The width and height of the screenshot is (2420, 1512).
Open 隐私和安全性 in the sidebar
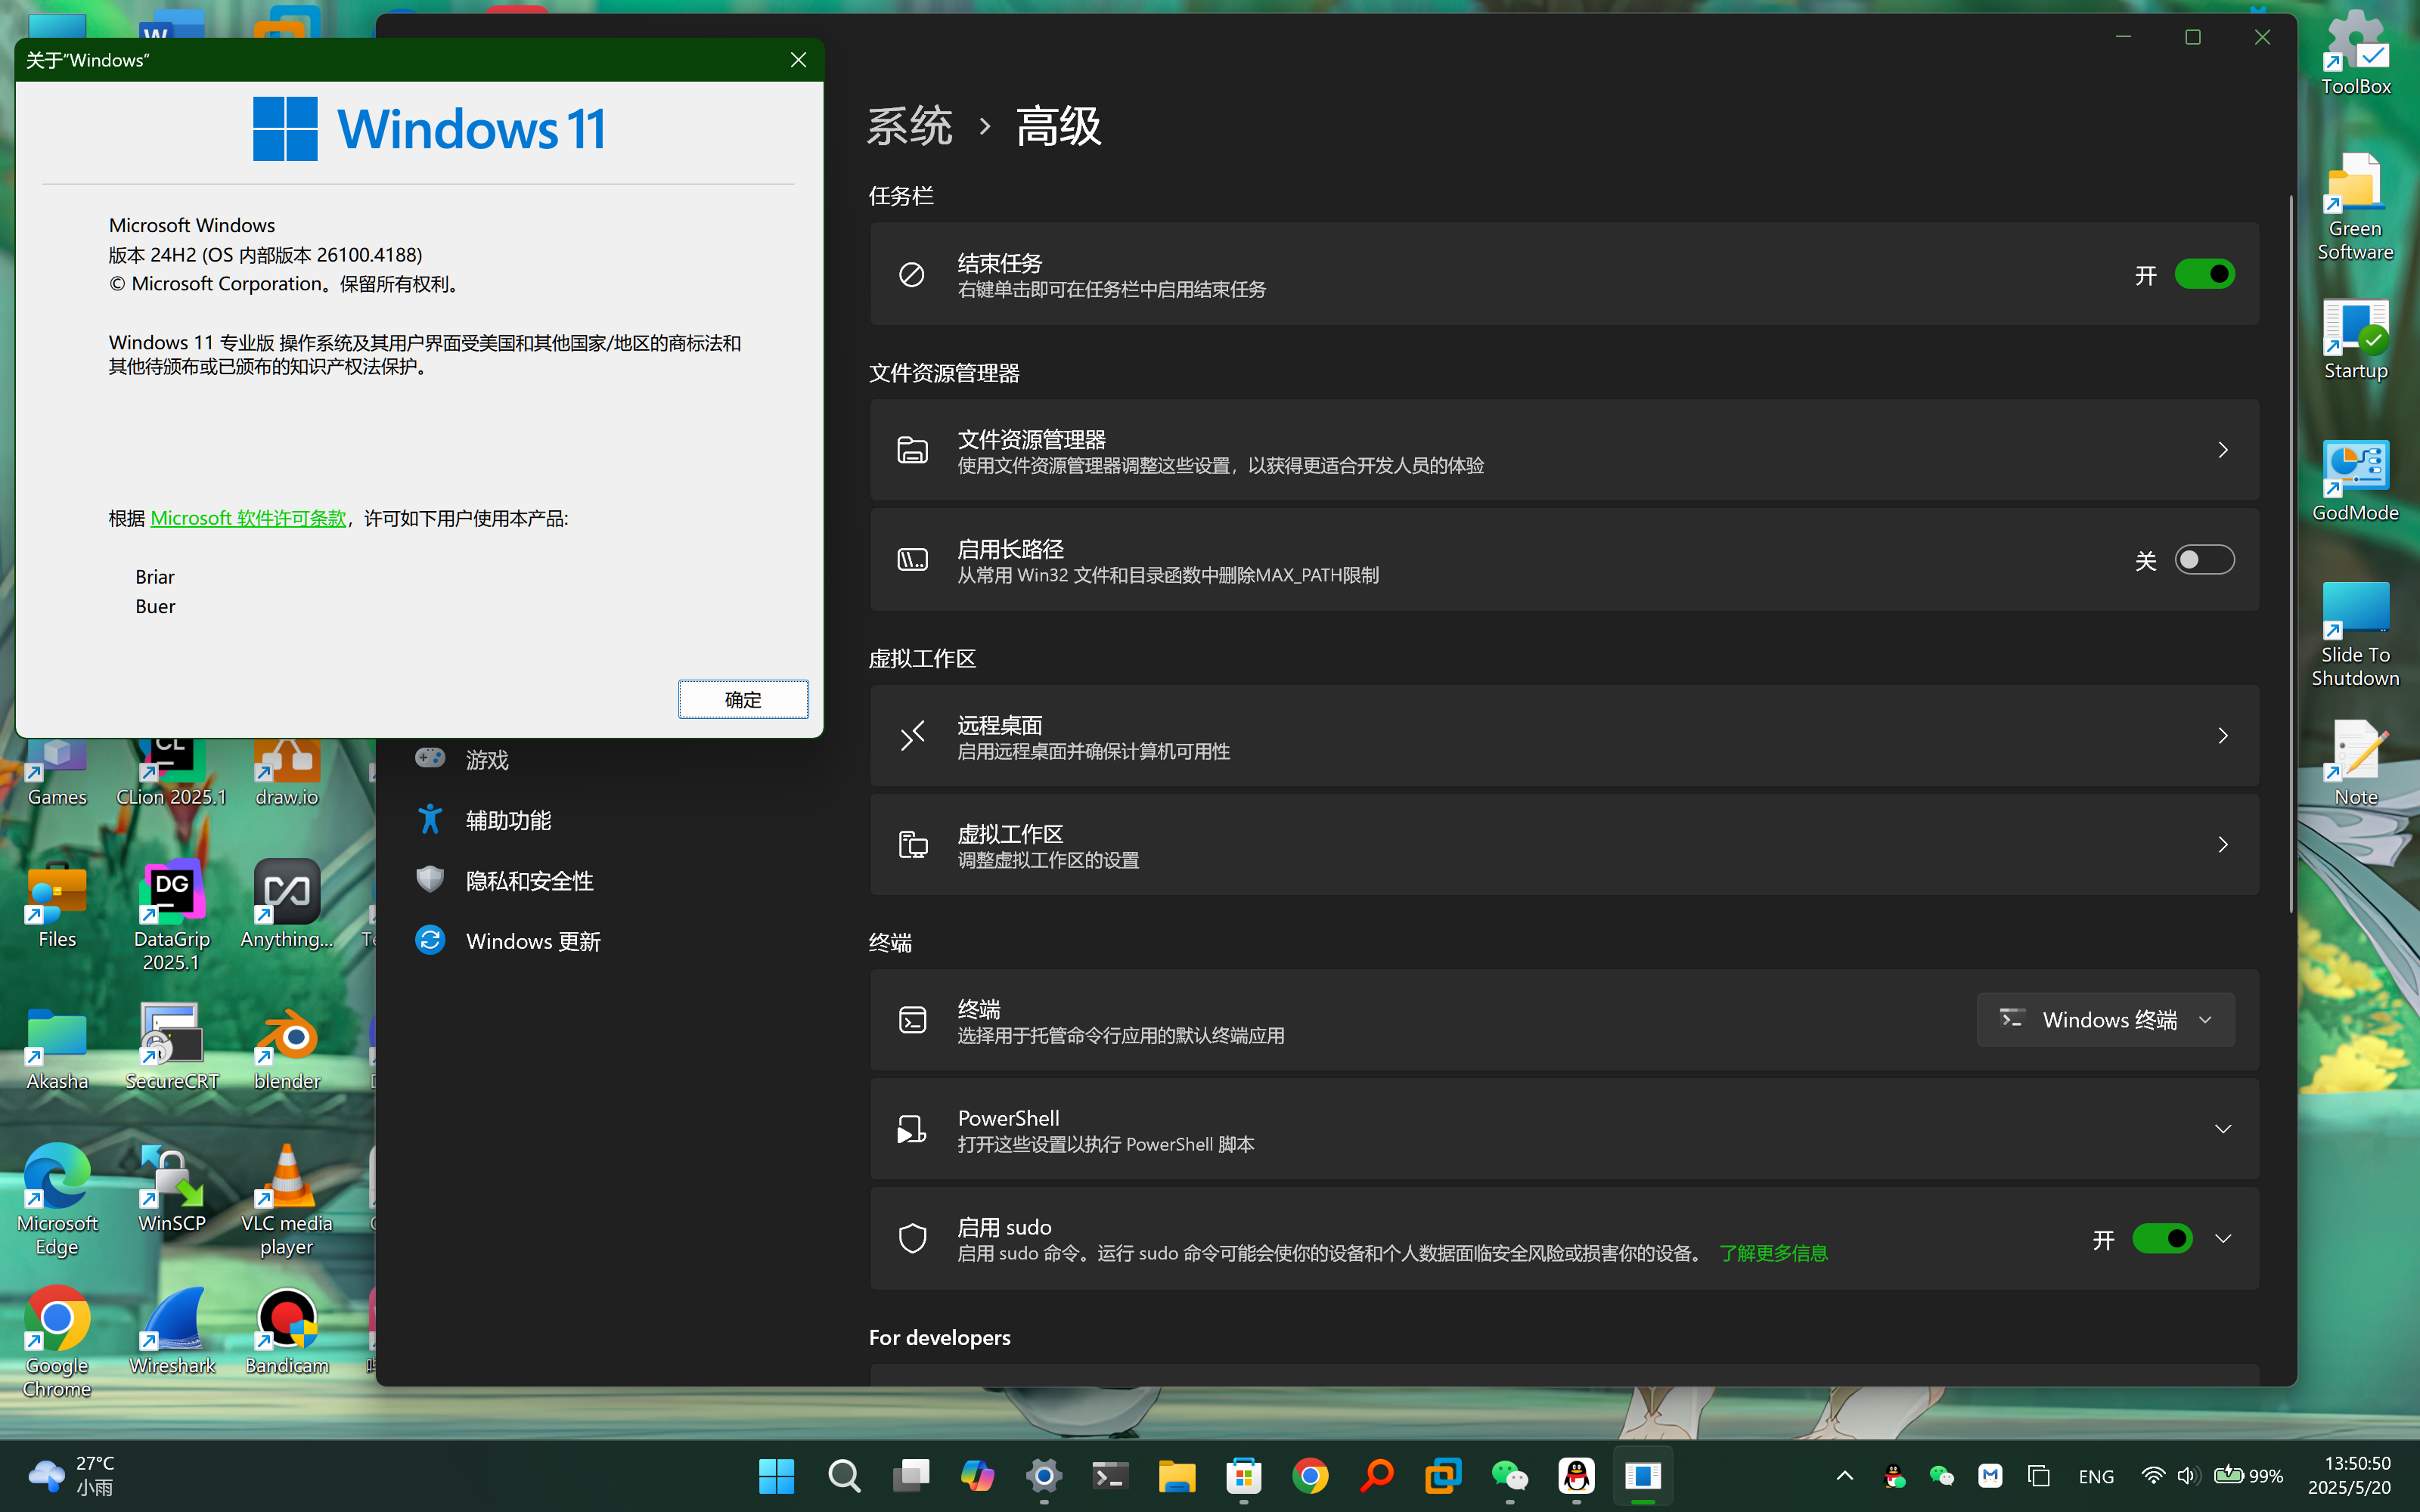click(529, 881)
